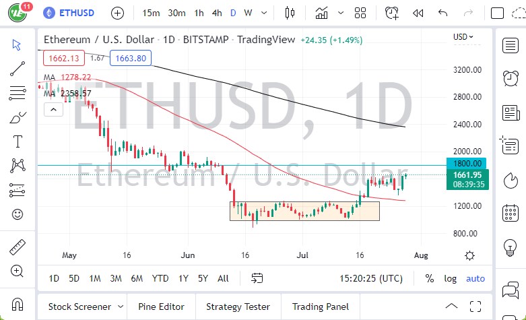Open the USD currency dropdown
The image size is (526, 320).
[463, 37]
